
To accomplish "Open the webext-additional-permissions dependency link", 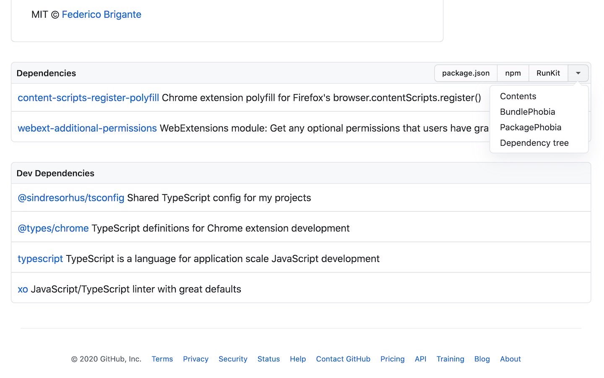I will (87, 128).
